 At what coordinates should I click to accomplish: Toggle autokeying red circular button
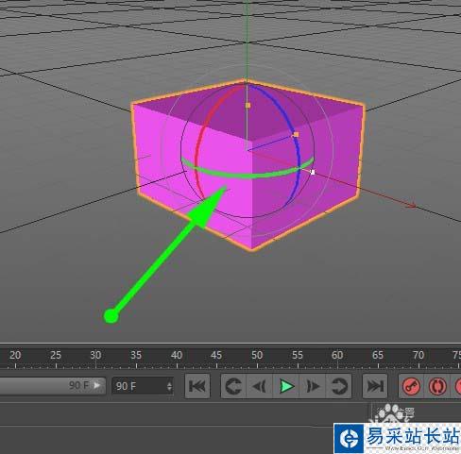point(437,386)
